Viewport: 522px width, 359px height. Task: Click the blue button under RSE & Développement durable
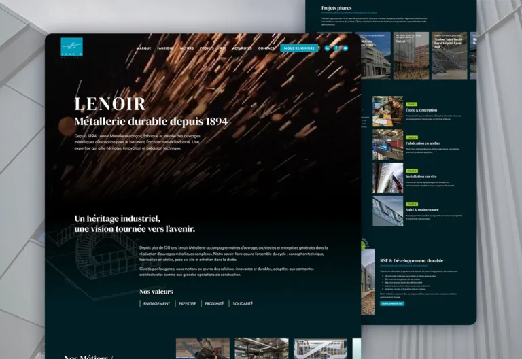pyautogui.click(x=392, y=304)
